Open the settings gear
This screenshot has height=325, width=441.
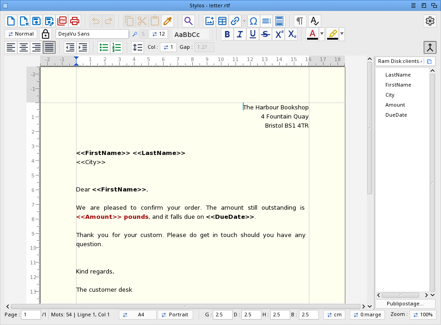430,21
